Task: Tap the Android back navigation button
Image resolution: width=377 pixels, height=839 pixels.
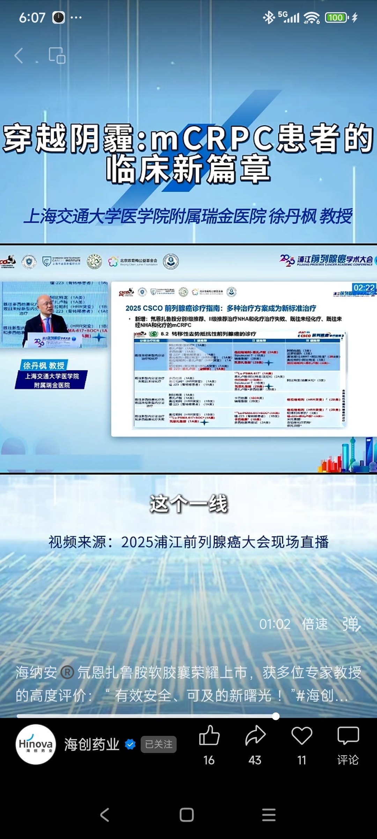Action: (x=105, y=815)
